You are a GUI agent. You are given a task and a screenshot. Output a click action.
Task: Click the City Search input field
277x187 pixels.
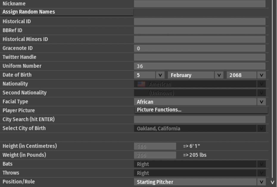point(200,119)
